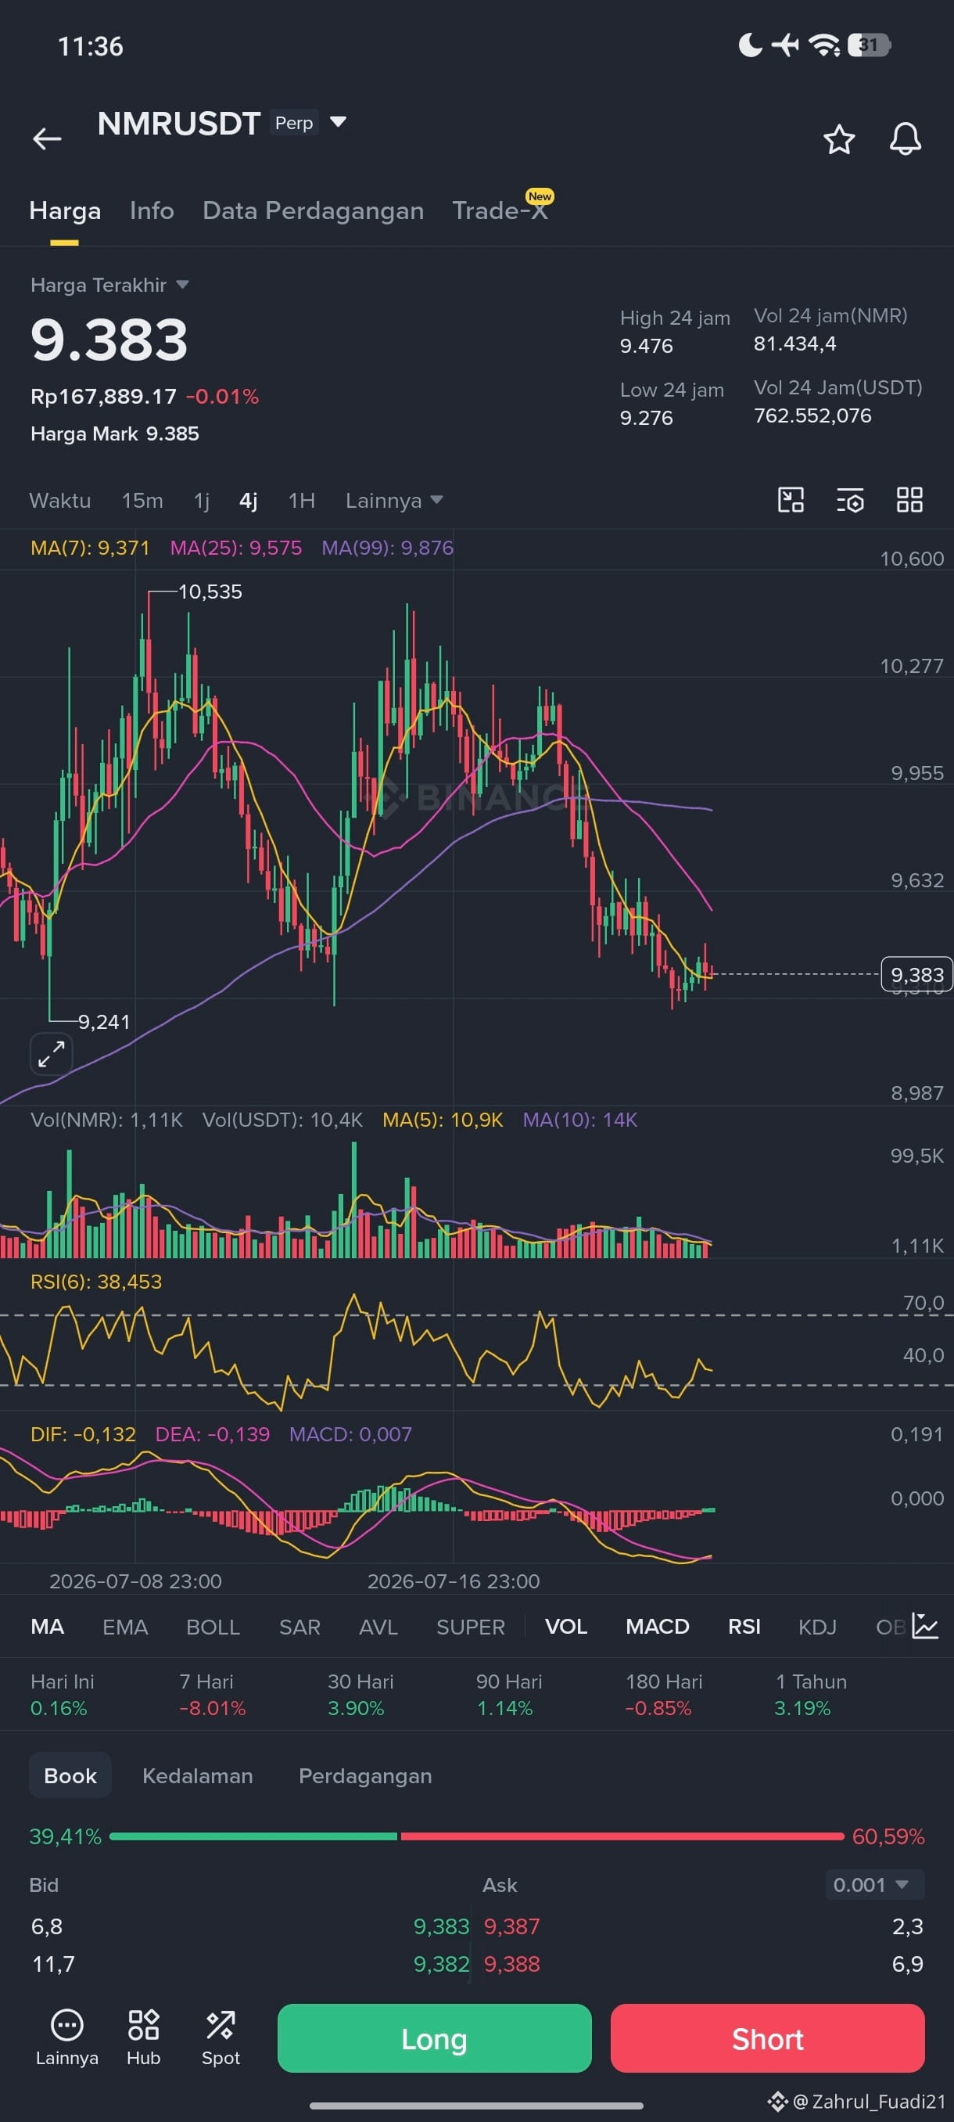
Task: Tap MA(25) value label
Action: tap(236, 548)
